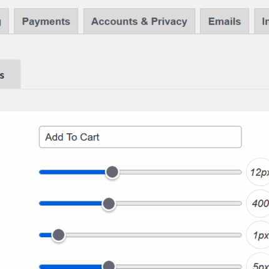Select the cut-off tab left of Payments
Viewport: 269px width, 269px height.
coord(4,21)
